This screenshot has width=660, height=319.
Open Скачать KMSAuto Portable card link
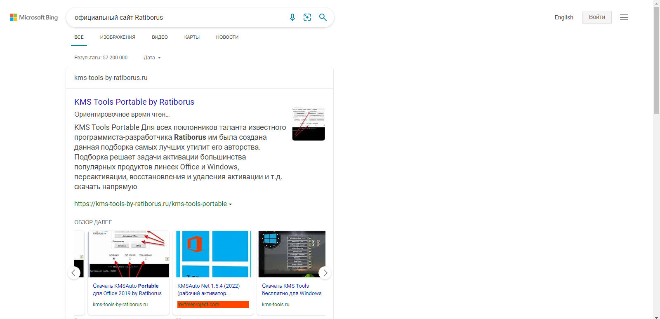pos(127,289)
